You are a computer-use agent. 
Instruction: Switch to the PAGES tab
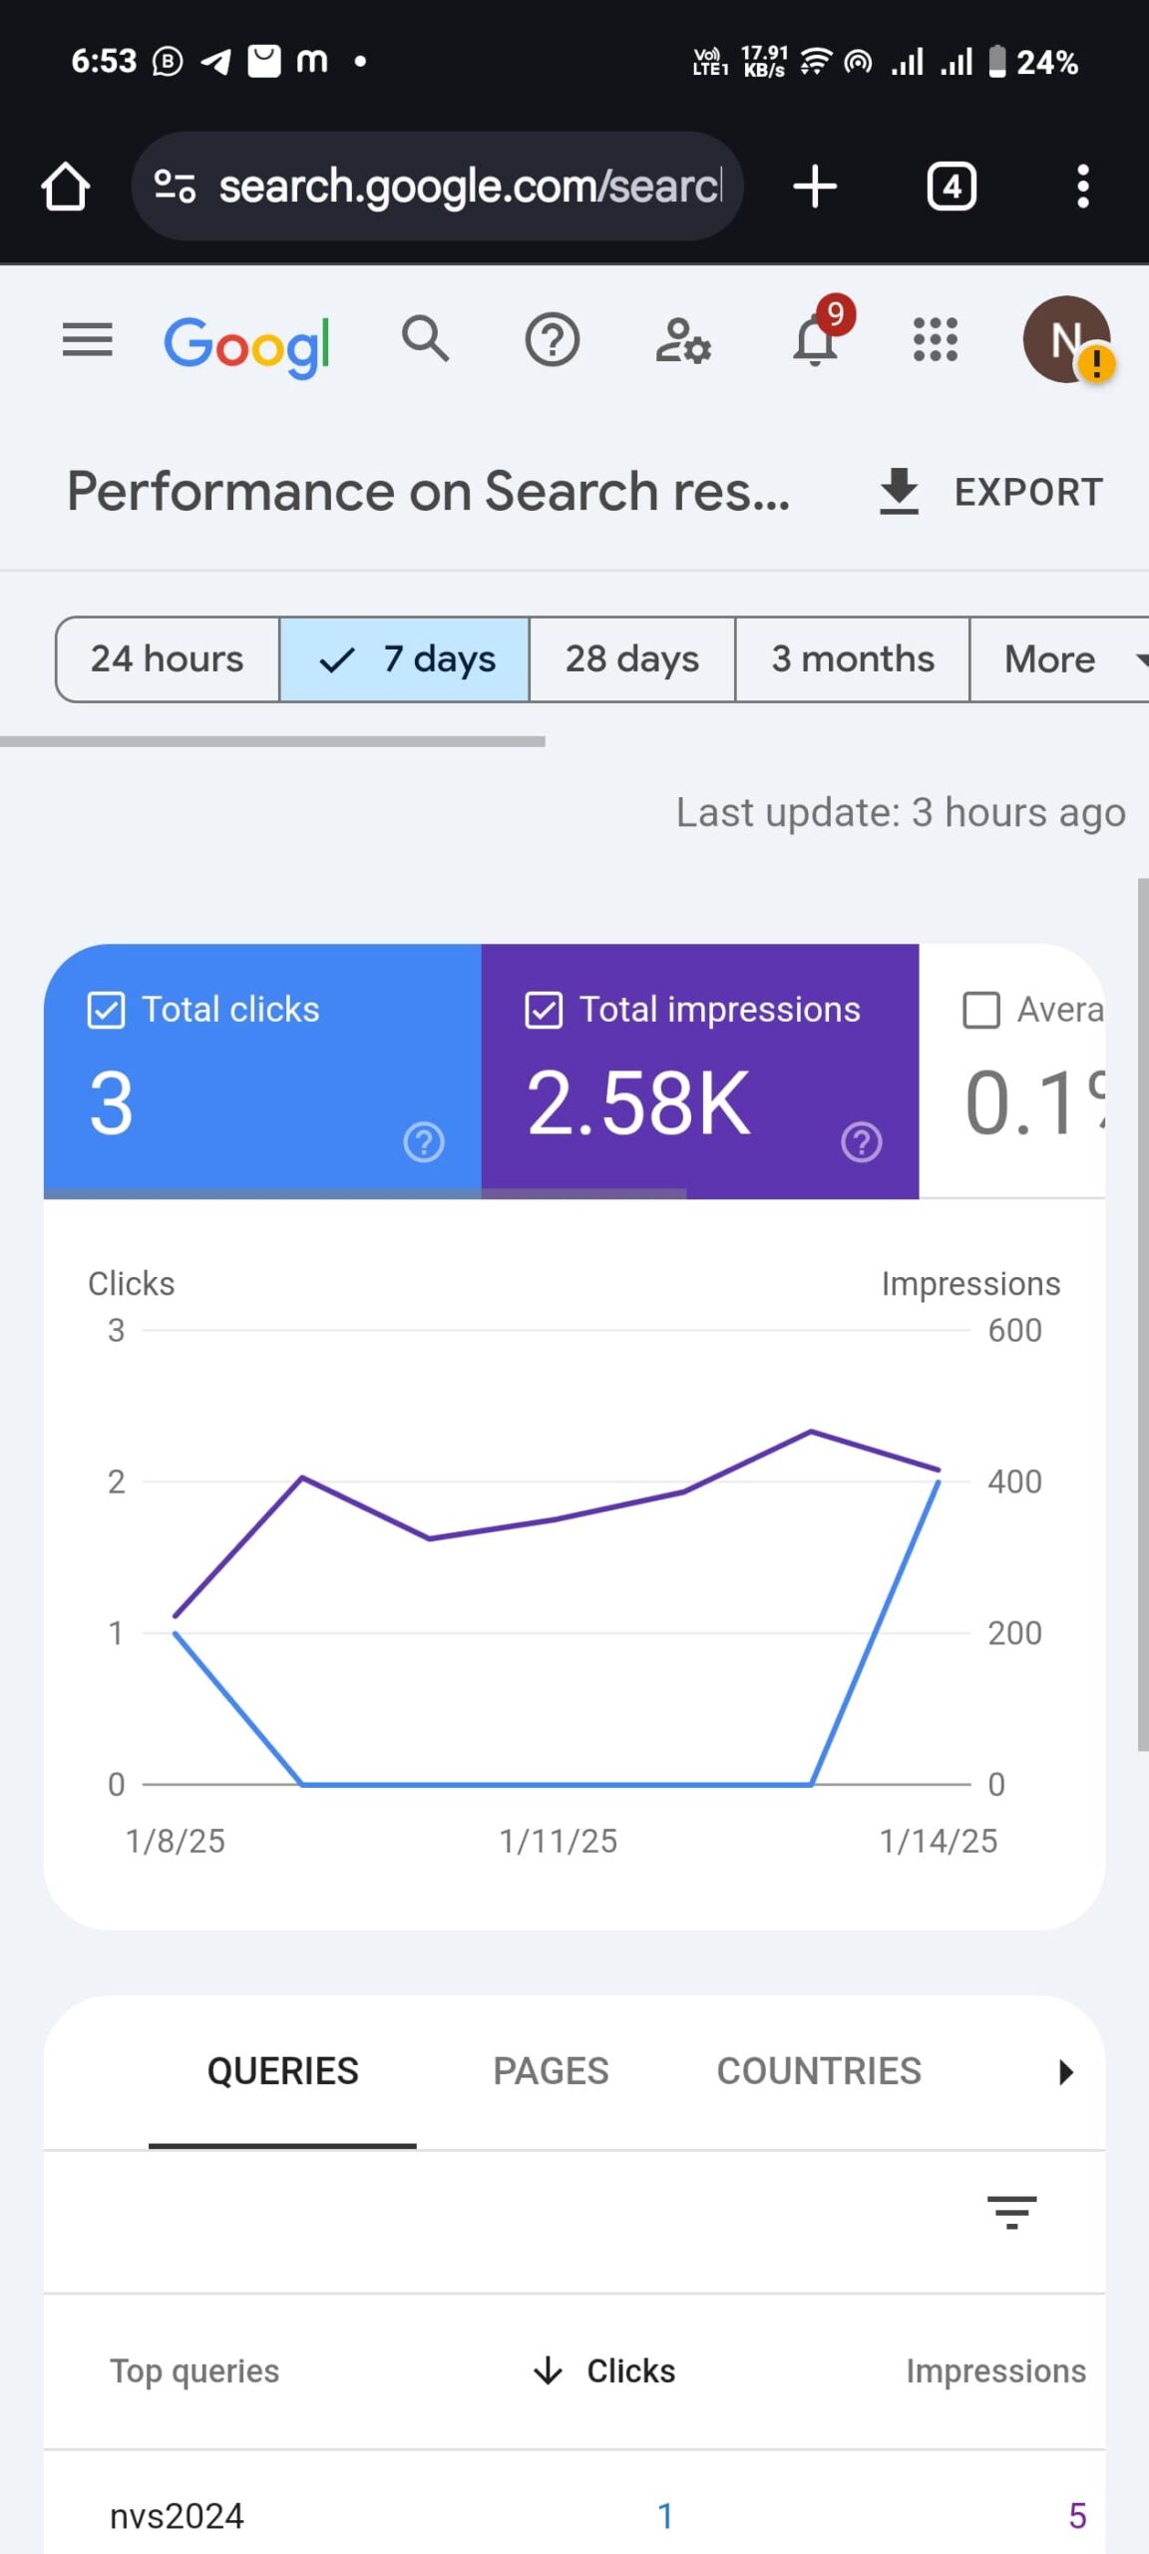coord(551,2072)
